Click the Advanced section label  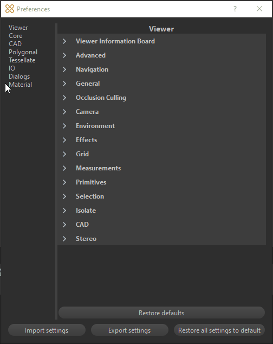[x=90, y=55]
